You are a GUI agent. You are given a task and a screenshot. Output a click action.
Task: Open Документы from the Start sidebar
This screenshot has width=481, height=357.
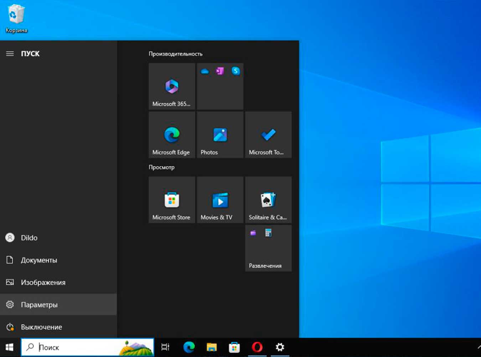(x=58, y=260)
